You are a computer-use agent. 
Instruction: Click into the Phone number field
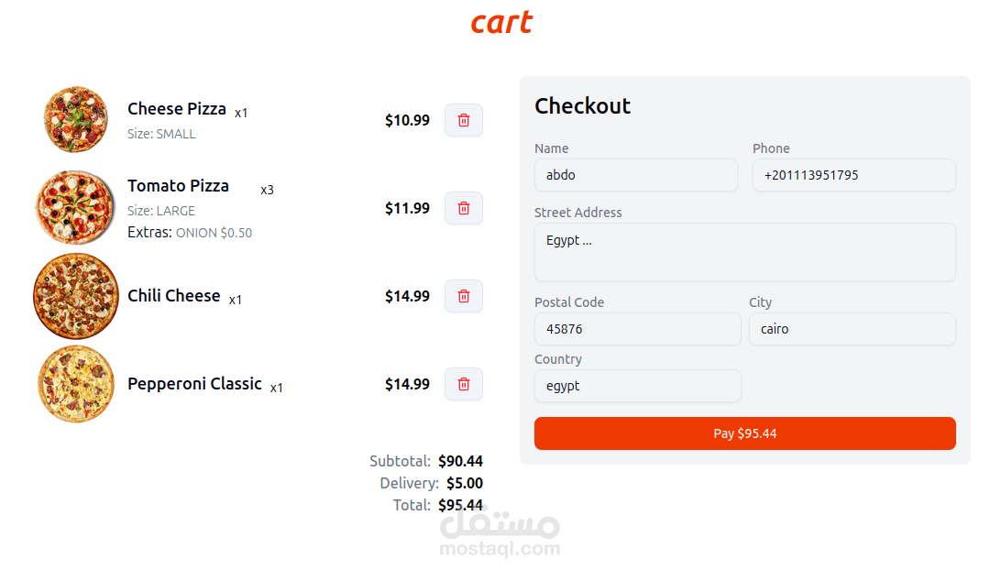click(x=853, y=175)
